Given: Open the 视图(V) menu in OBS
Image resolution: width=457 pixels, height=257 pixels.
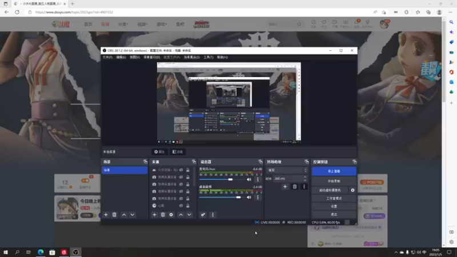Looking at the screenshot, I should [x=135, y=58].
